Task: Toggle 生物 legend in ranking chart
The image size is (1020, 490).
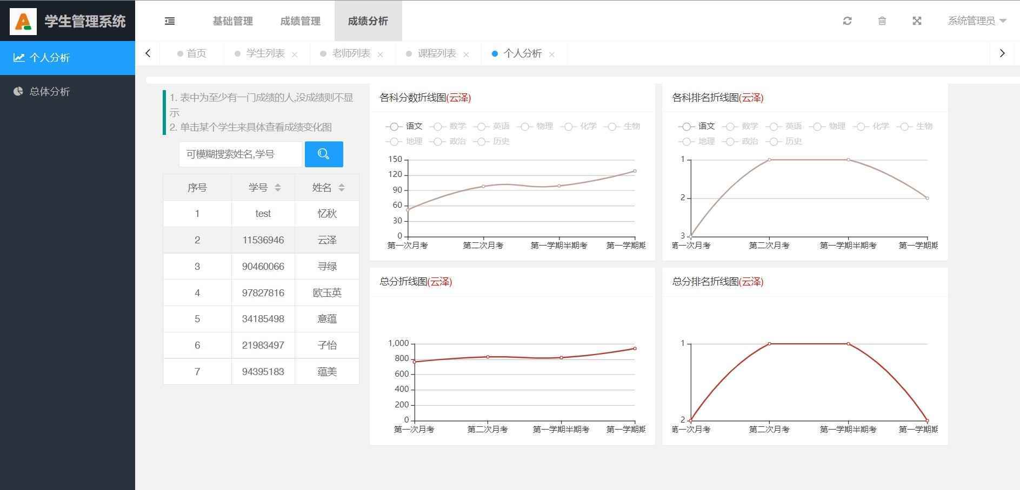Action: (x=914, y=126)
